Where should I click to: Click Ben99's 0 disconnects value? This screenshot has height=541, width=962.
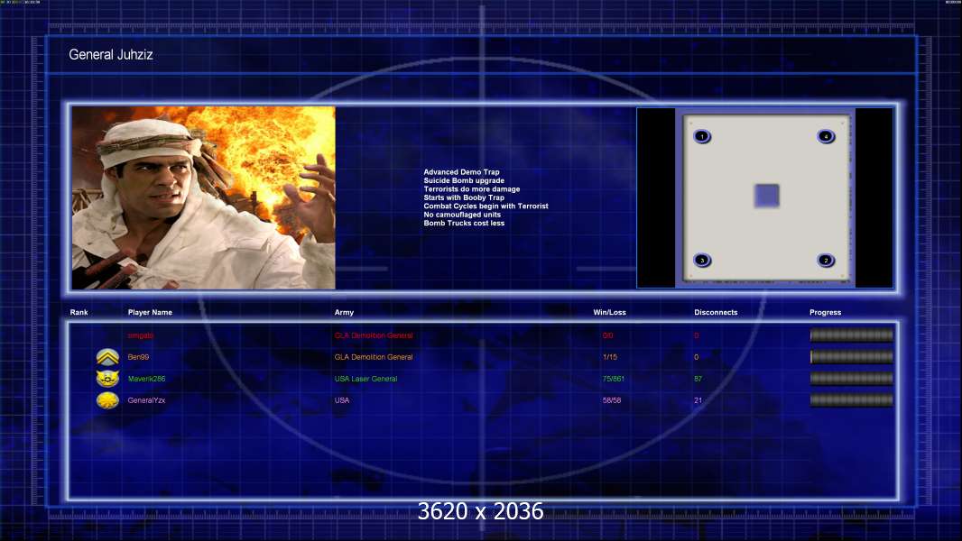[x=697, y=357]
